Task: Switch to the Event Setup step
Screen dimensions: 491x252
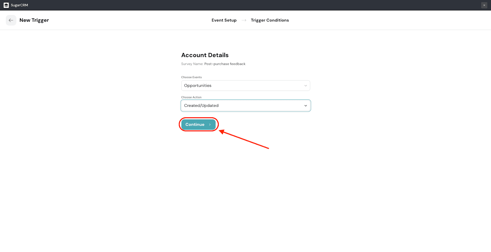Action: click(224, 20)
